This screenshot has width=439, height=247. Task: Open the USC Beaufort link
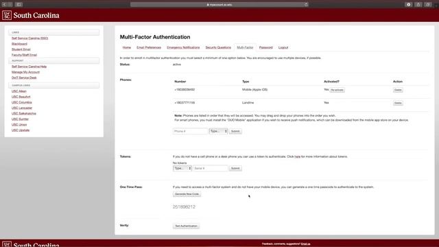pyautogui.click(x=21, y=97)
